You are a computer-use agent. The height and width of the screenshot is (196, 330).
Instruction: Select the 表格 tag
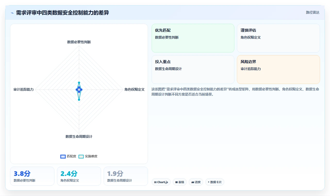pos(180,182)
